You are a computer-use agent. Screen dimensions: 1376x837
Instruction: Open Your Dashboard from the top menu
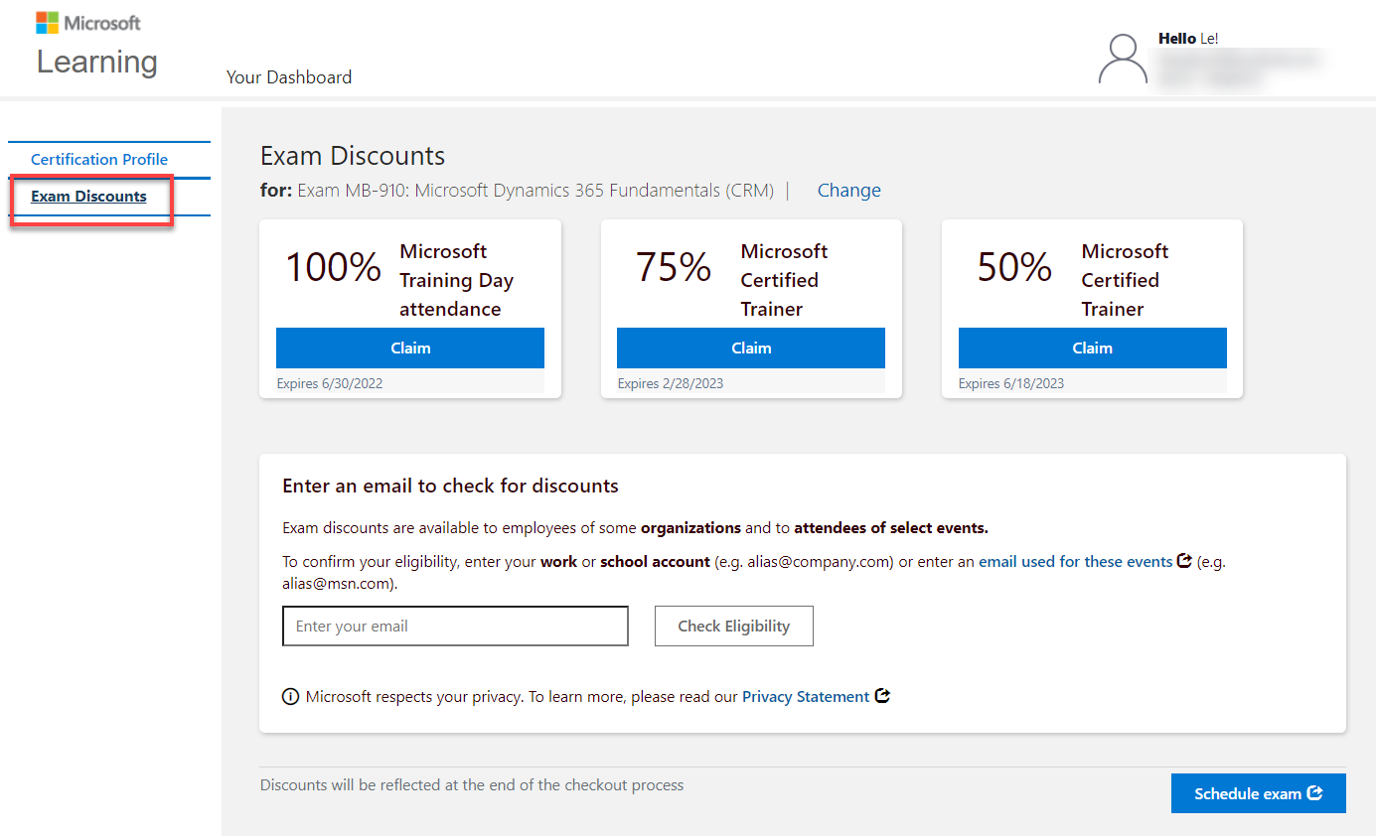point(289,77)
